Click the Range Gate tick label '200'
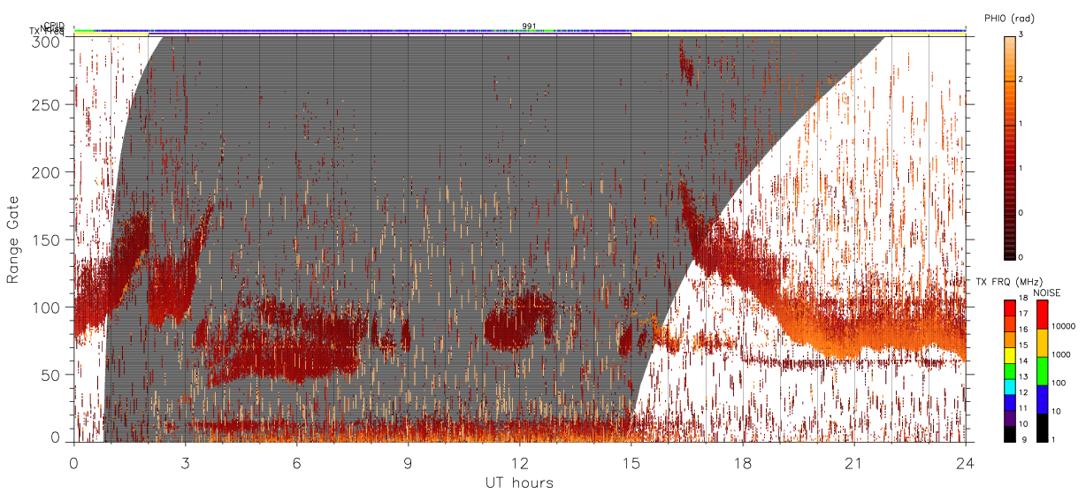The width and height of the screenshot is (1086, 501). (48, 172)
